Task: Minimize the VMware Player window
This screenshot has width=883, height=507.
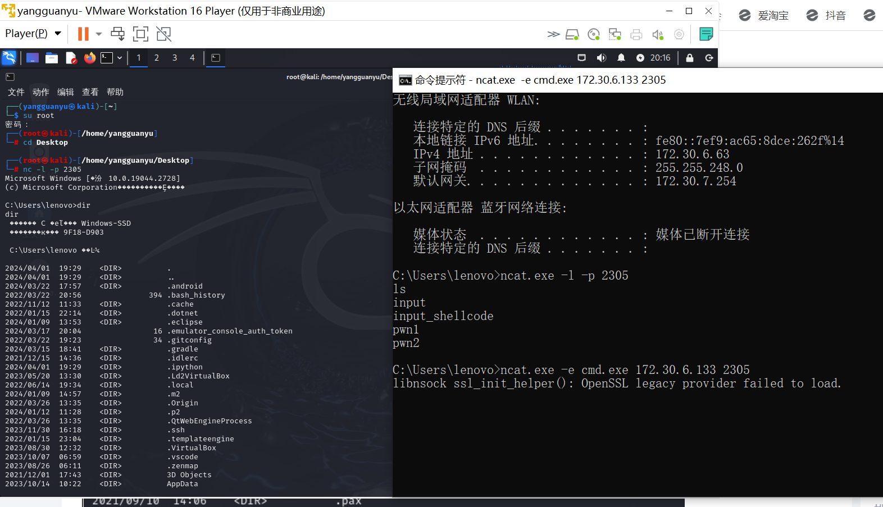Action: coord(669,11)
